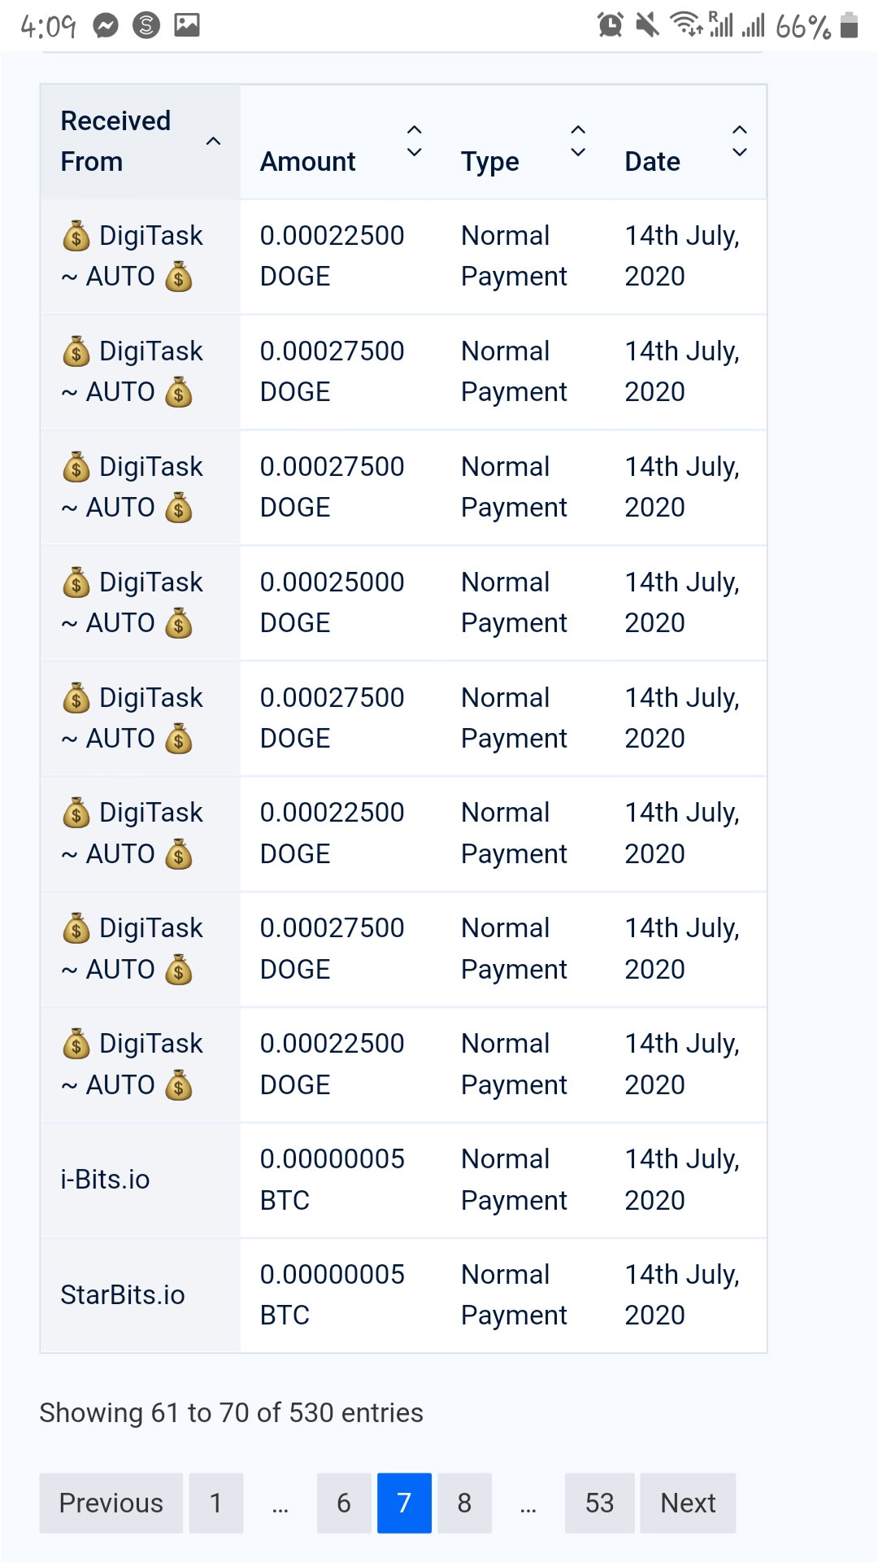
Task: Sort table by Date column arrows
Action: [x=740, y=141]
